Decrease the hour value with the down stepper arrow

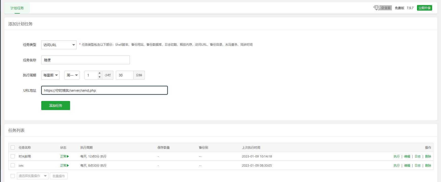[100, 77]
